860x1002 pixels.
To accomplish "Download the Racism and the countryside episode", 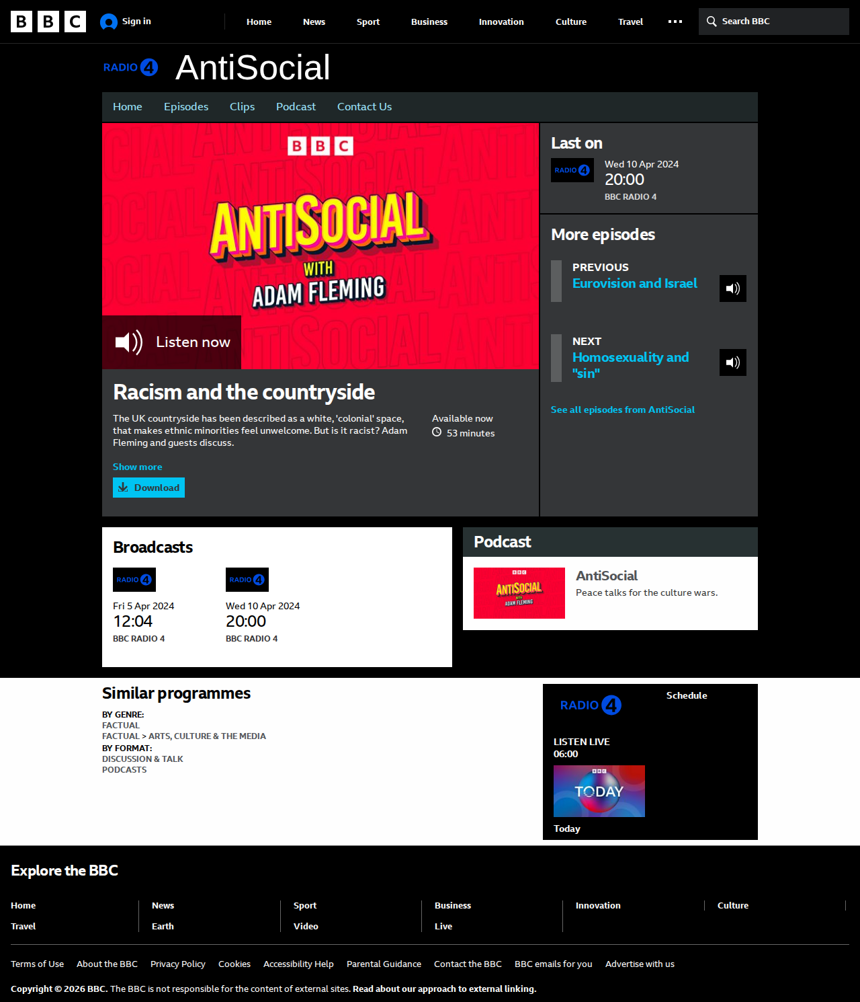I will click(x=148, y=488).
